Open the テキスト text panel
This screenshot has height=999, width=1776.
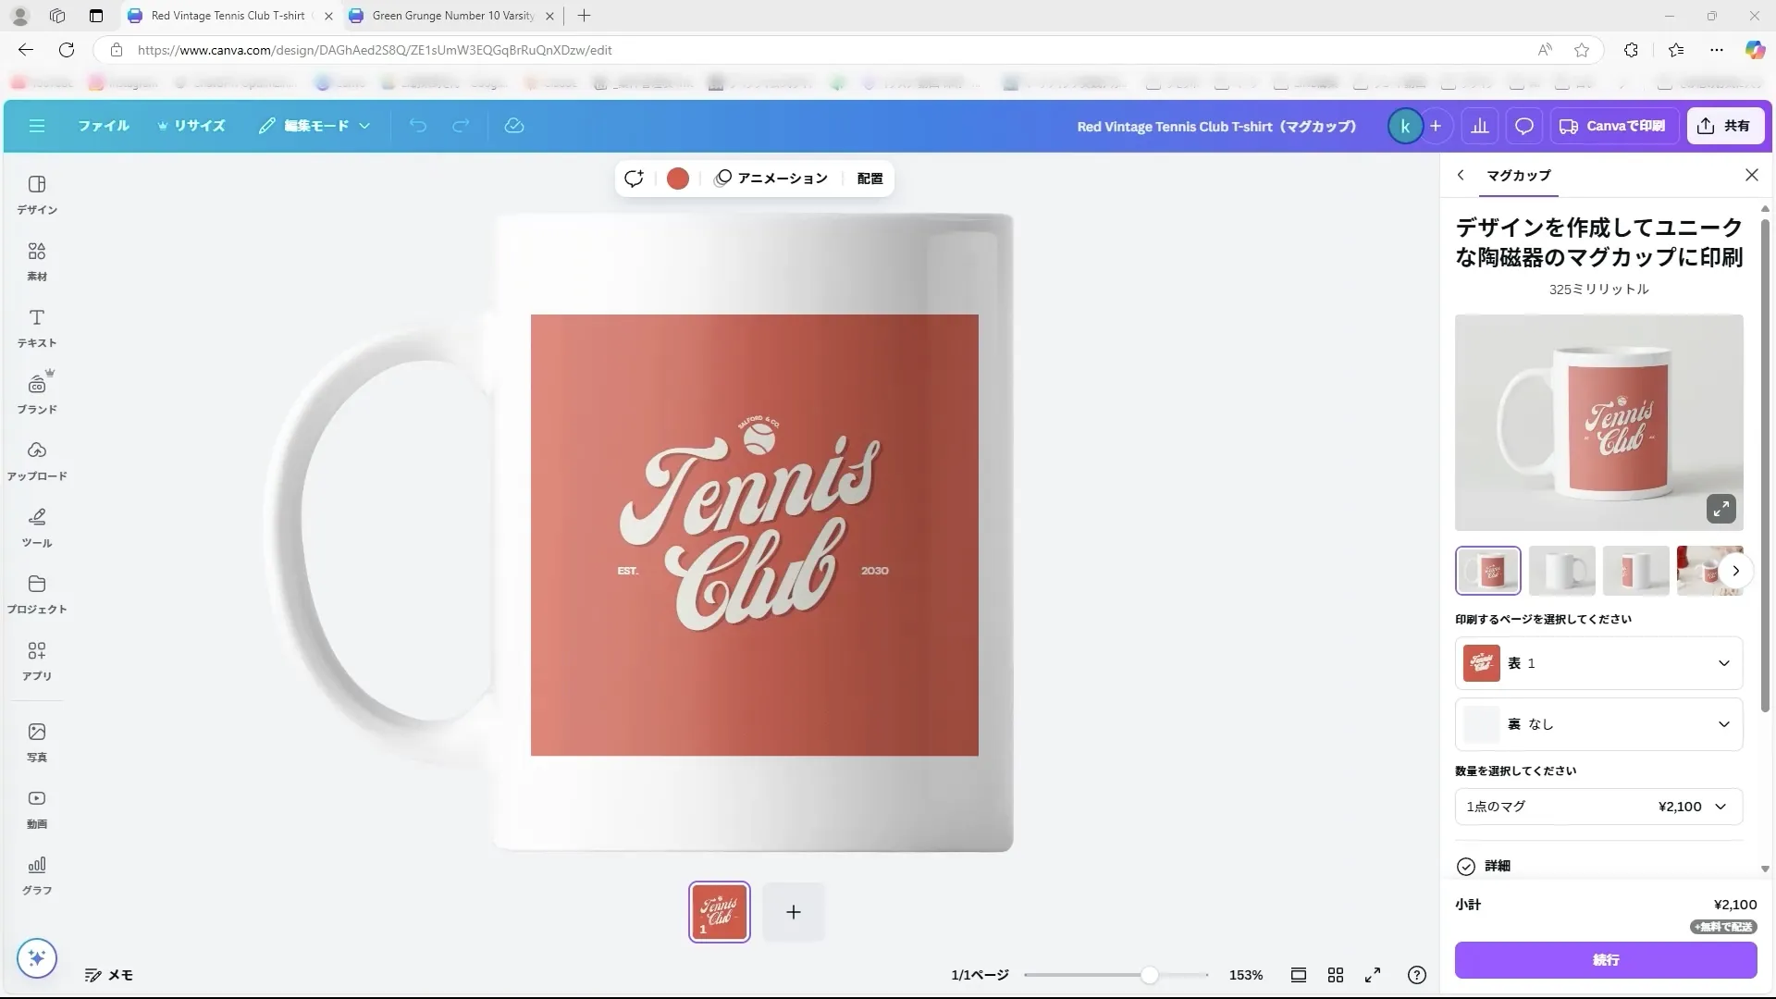tap(36, 328)
